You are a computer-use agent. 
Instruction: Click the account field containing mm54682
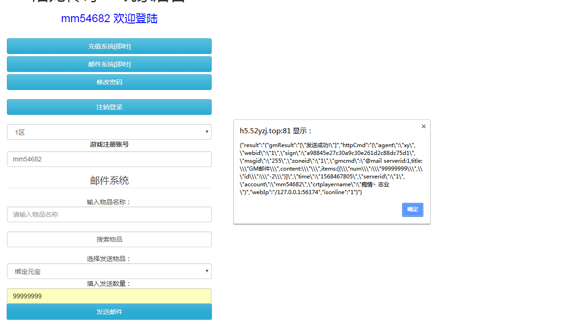click(109, 159)
